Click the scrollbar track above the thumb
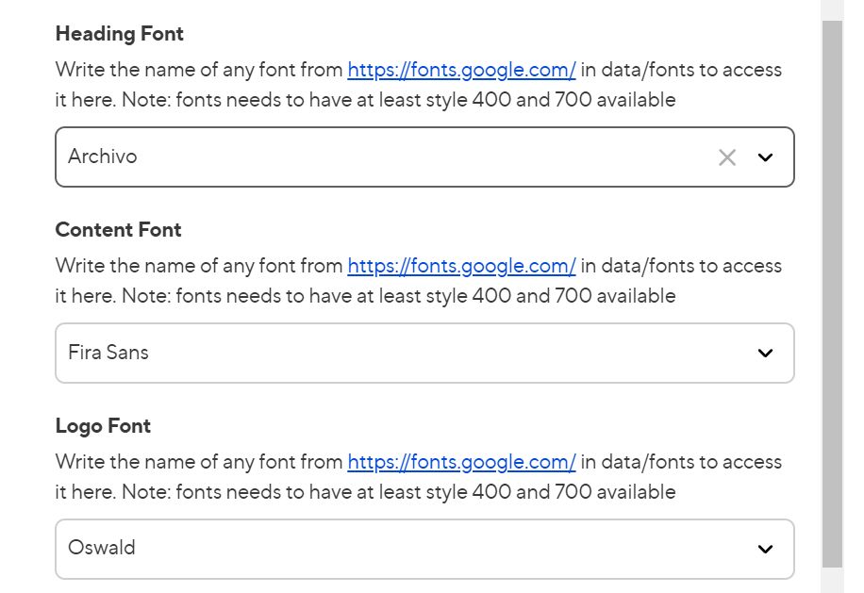Image resolution: width=864 pixels, height=593 pixels. 831,9
